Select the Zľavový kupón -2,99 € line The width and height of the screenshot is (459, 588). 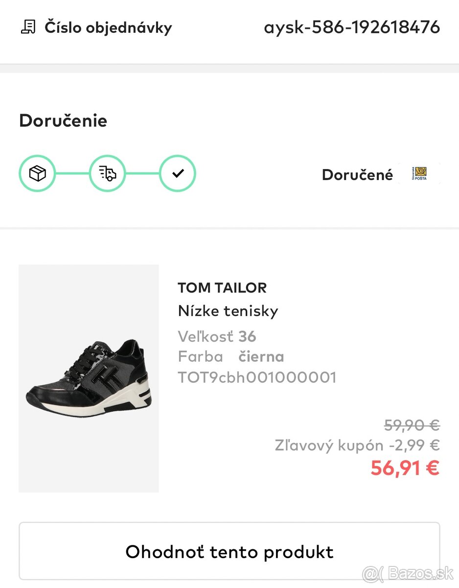pos(357,445)
